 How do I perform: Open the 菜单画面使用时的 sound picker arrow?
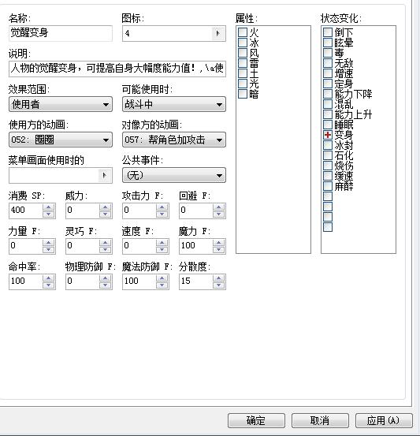(104, 175)
